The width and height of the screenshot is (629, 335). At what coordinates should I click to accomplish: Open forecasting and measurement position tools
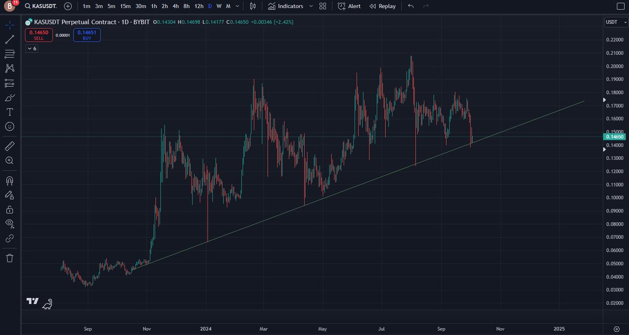pos(9,83)
